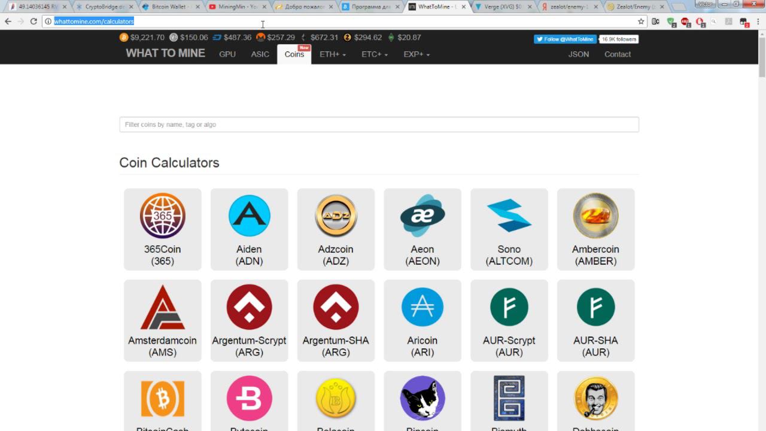Image resolution: width=766 pixels, height=431 pixels.
Task: Open the cat-logo Bipcoin icon
Action: coord(422,398)
